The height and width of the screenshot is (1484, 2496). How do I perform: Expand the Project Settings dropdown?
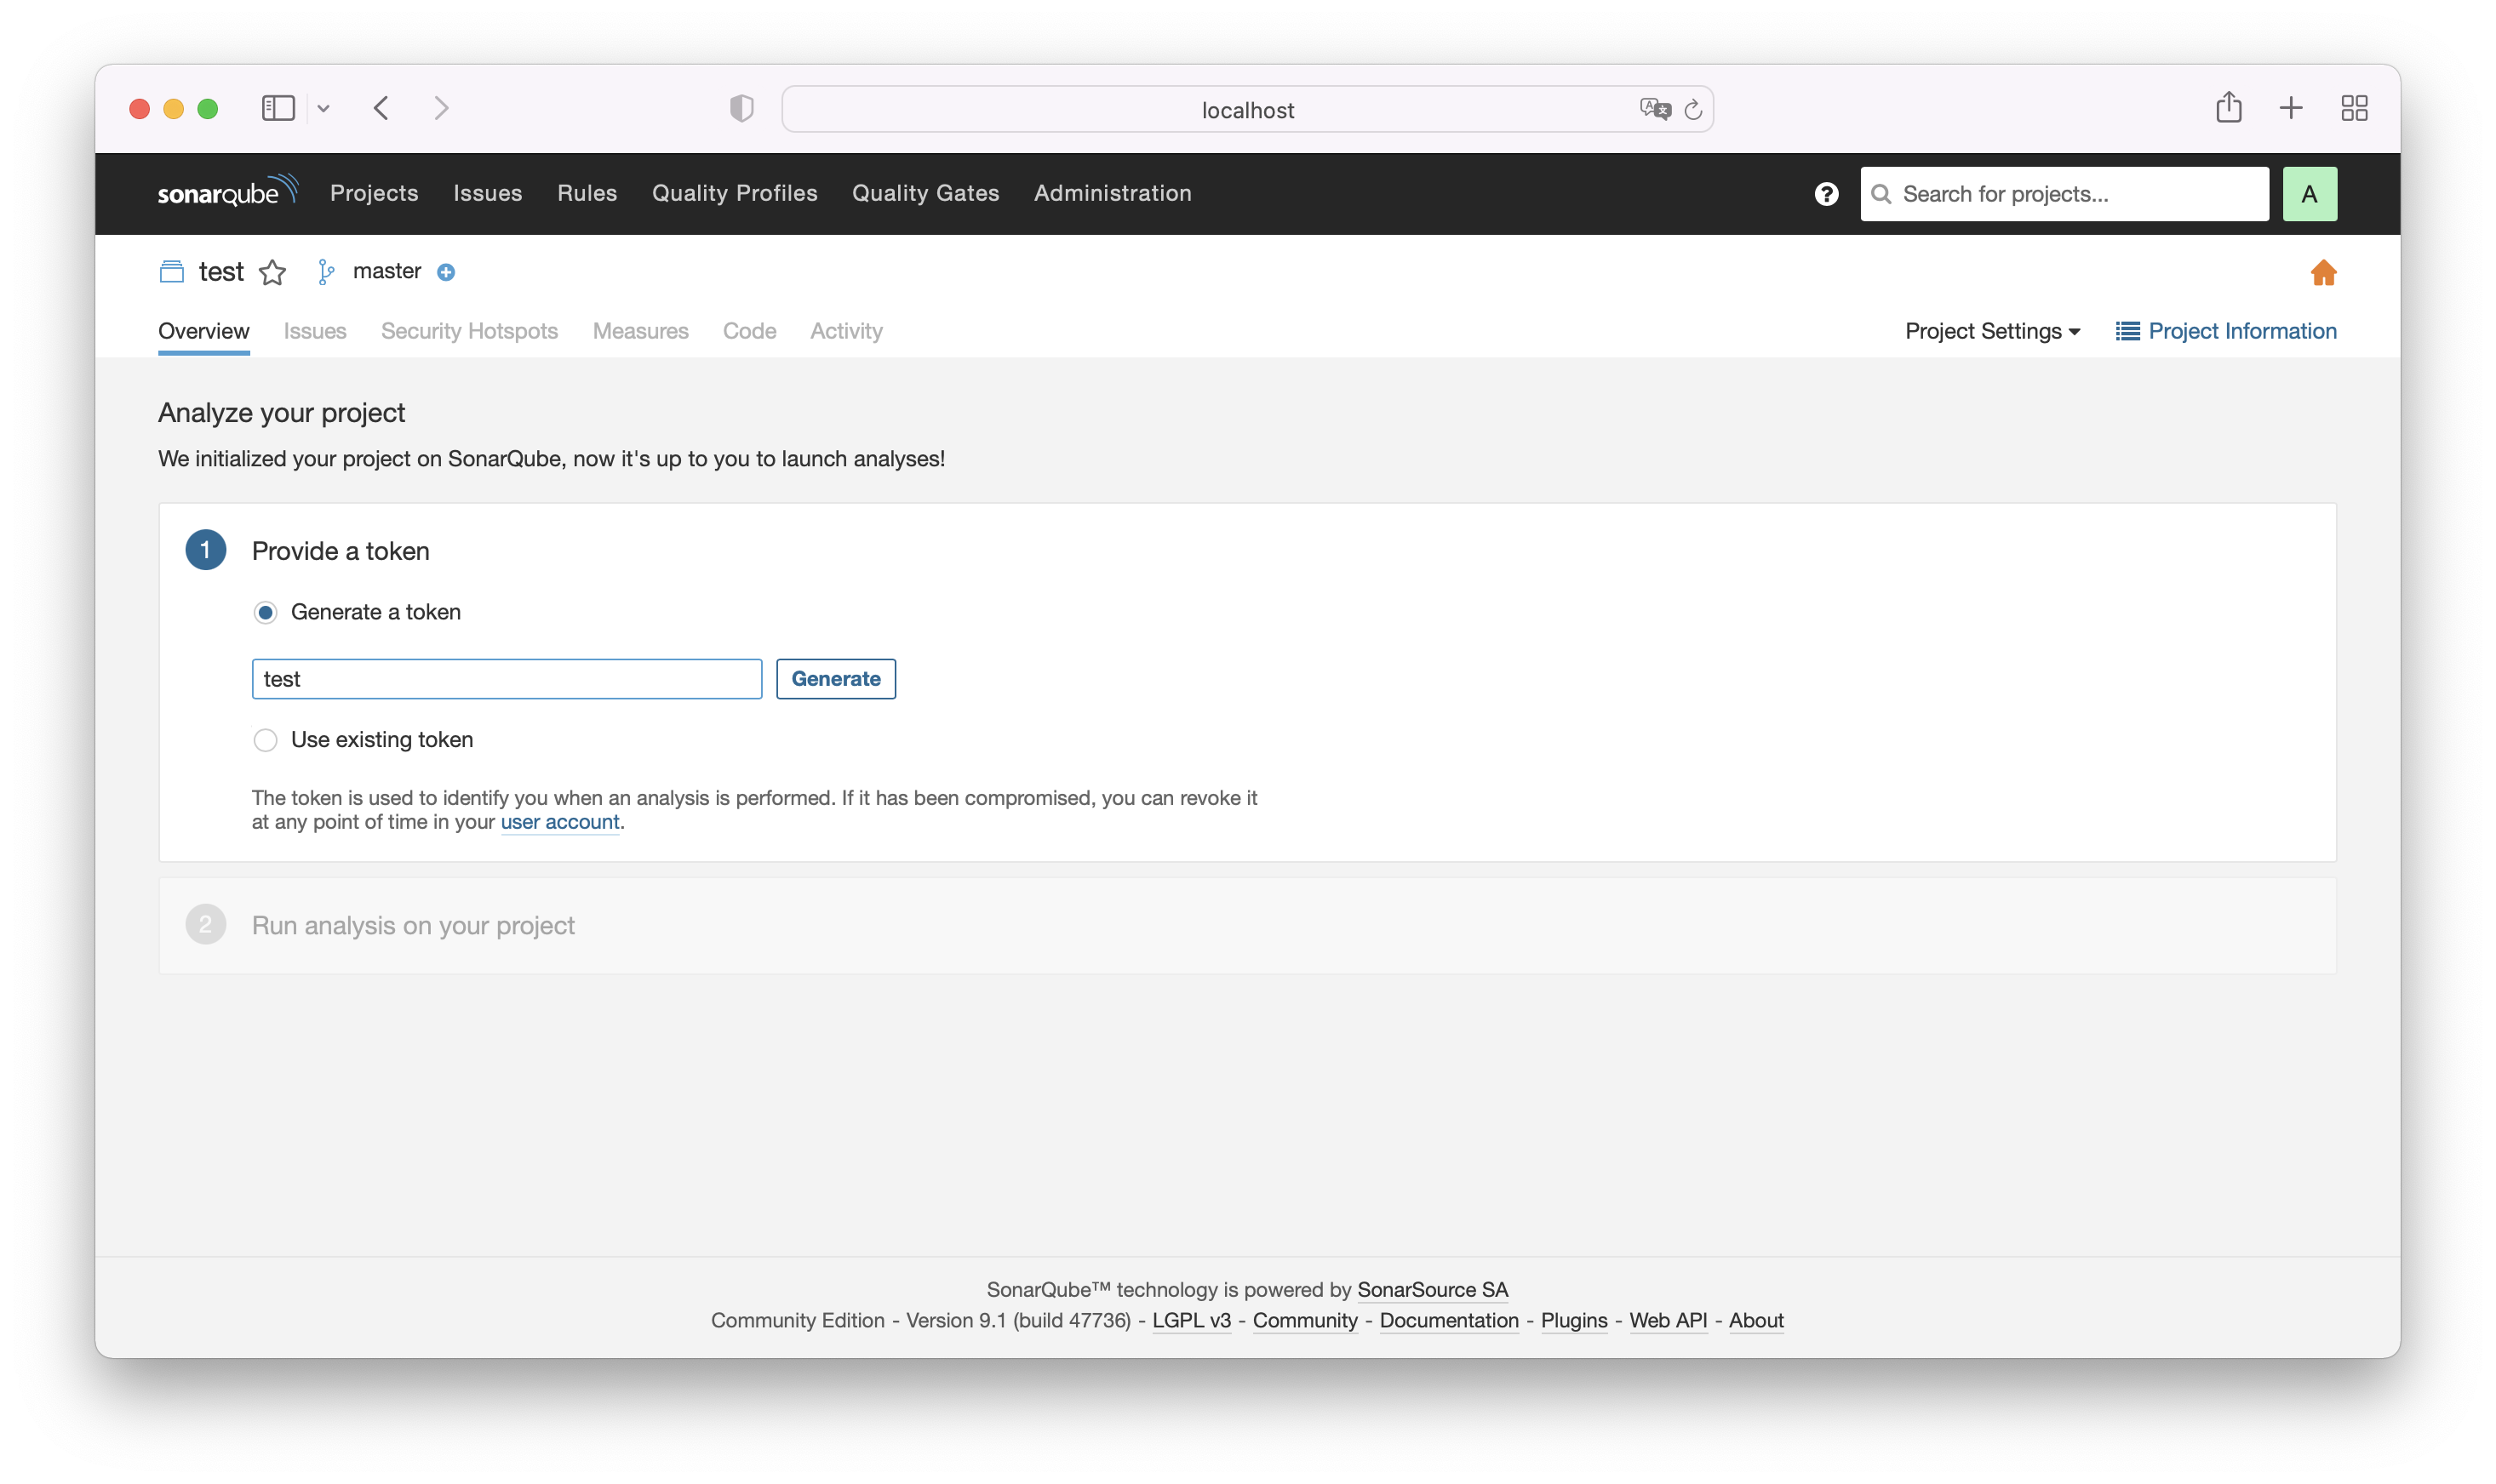coord(1992,331)
